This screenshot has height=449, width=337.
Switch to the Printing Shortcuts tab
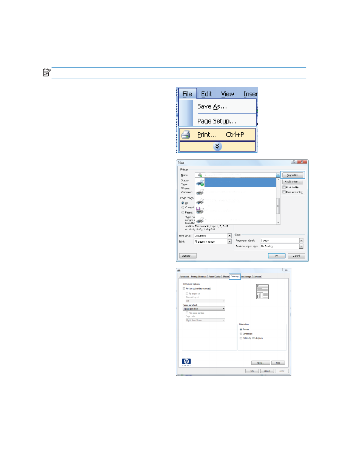tap(199, 277)
